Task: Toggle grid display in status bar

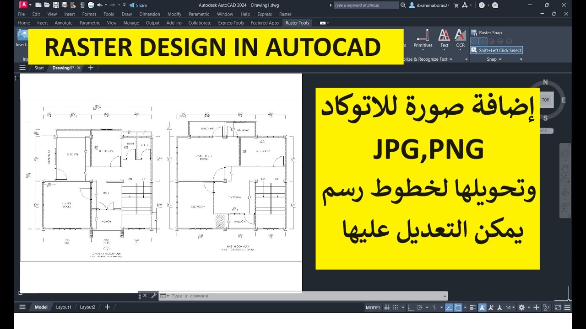Action: tap(386, 308)
